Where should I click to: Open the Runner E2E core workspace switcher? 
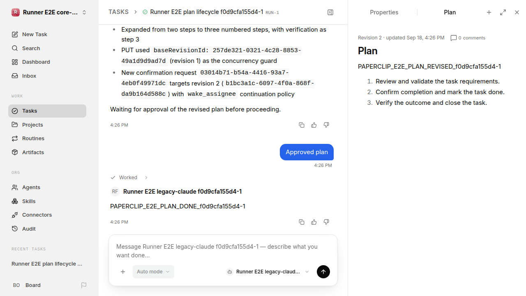[x=49, y=12]
